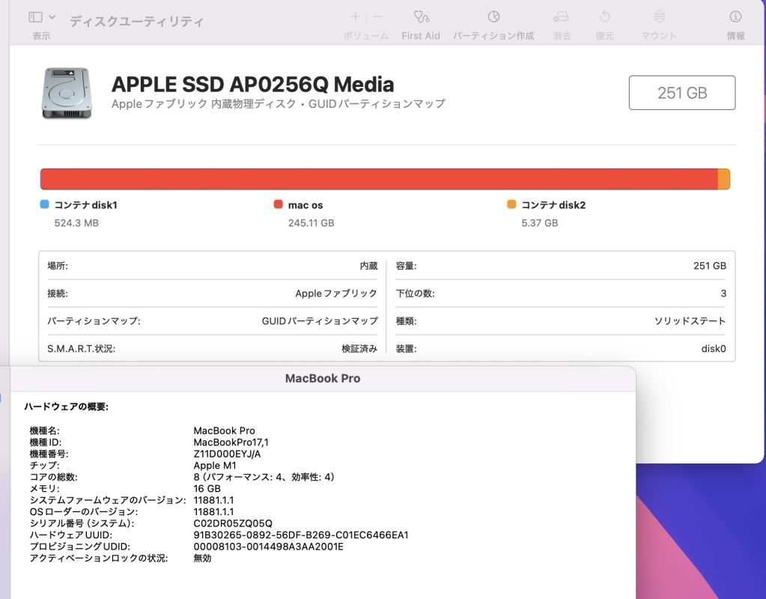
Task: Select the red mac os segment in usage bar
Action: click(x=379, y=179)
